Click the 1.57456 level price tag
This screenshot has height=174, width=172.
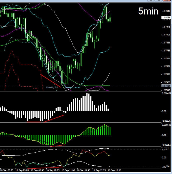(166, 86)
